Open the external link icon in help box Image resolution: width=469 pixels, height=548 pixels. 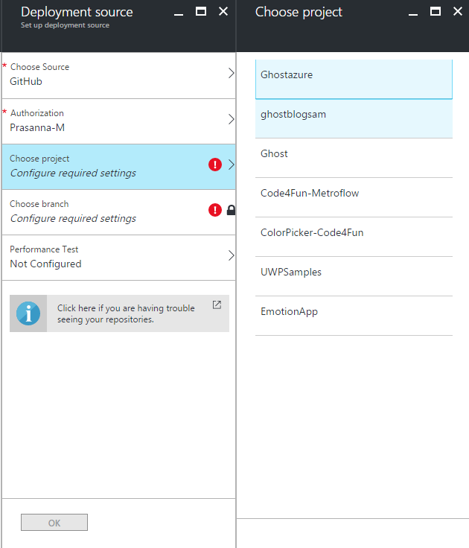coord(217,305)
